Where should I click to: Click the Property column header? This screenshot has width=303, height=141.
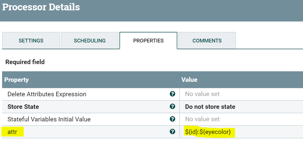pos(16,80)
